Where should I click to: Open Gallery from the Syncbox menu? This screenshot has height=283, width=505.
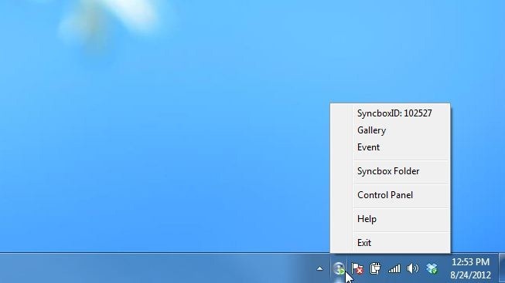(x=390, y=130)
